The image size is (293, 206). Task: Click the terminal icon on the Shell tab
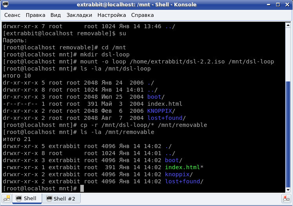[18, 199]
